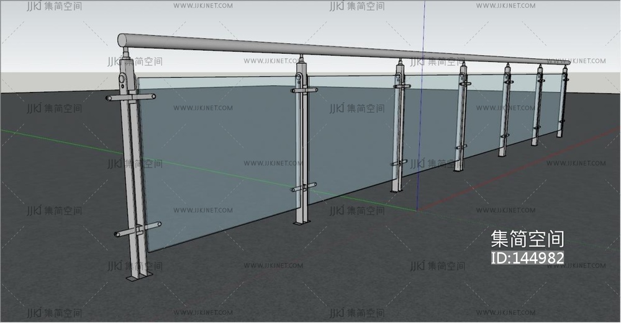Select lower glass clamp on second post
The width and height of the screenshot is (621, 323).
(x=303, y=187)
